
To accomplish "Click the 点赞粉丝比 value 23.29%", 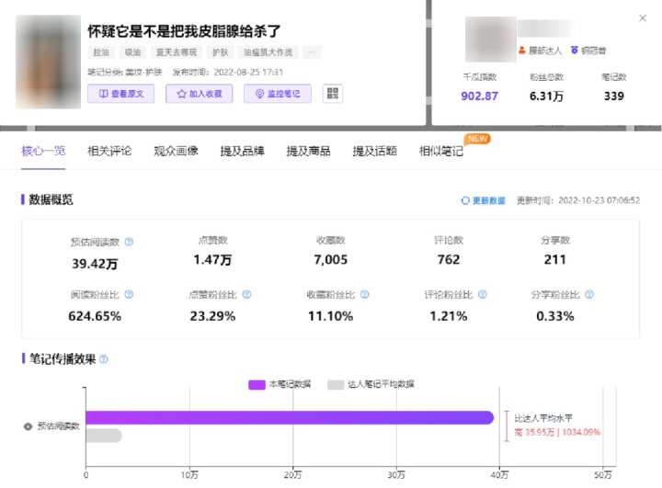I will (x=212, y=316).
